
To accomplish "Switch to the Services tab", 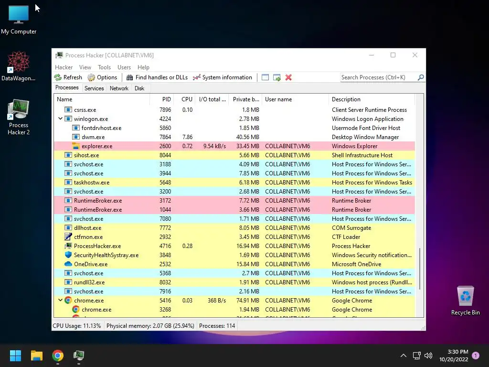I will click(x=94, y=88).
